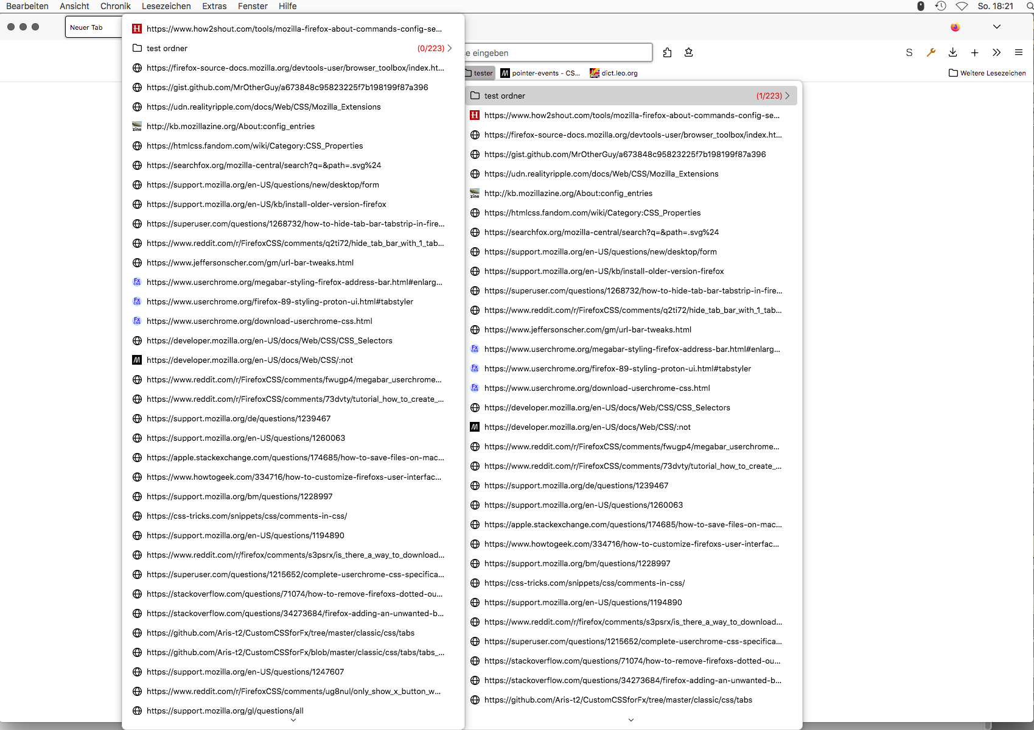Expand the test ordner folder showing (1/223)

coord(631,96)
